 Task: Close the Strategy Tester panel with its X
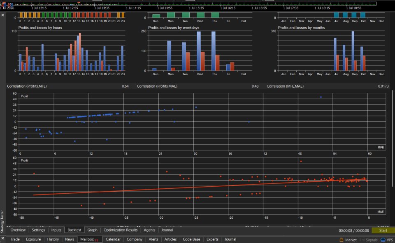point(3,15)
